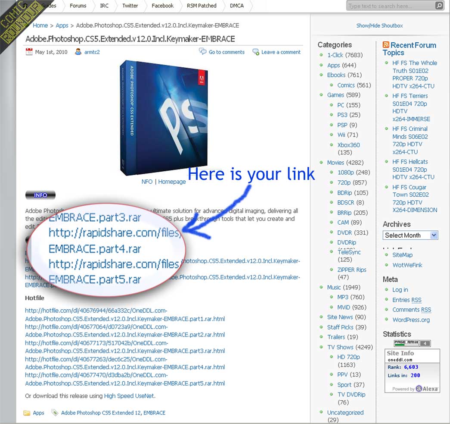The image size is (450, 424).
Task: Click the Page Rank badge
Action: click(x=412, y=343)
